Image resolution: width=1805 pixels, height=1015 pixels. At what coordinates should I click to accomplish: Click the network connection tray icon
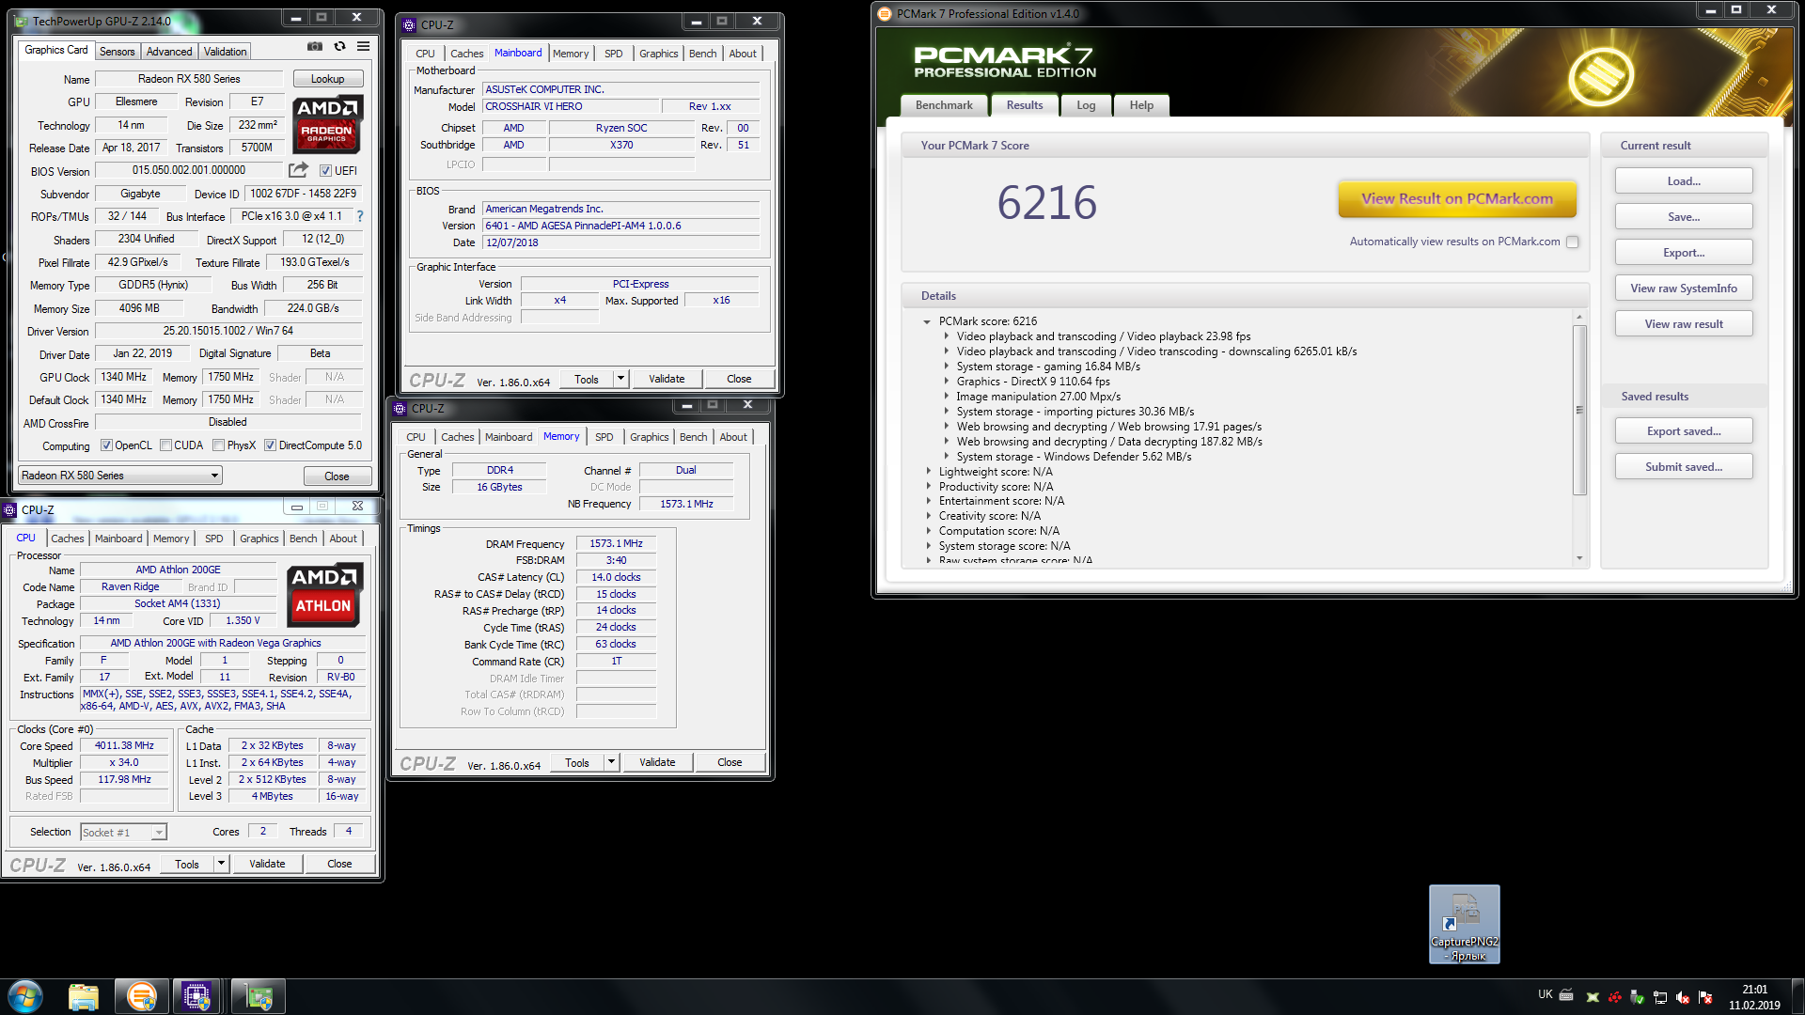point(1660,997)
